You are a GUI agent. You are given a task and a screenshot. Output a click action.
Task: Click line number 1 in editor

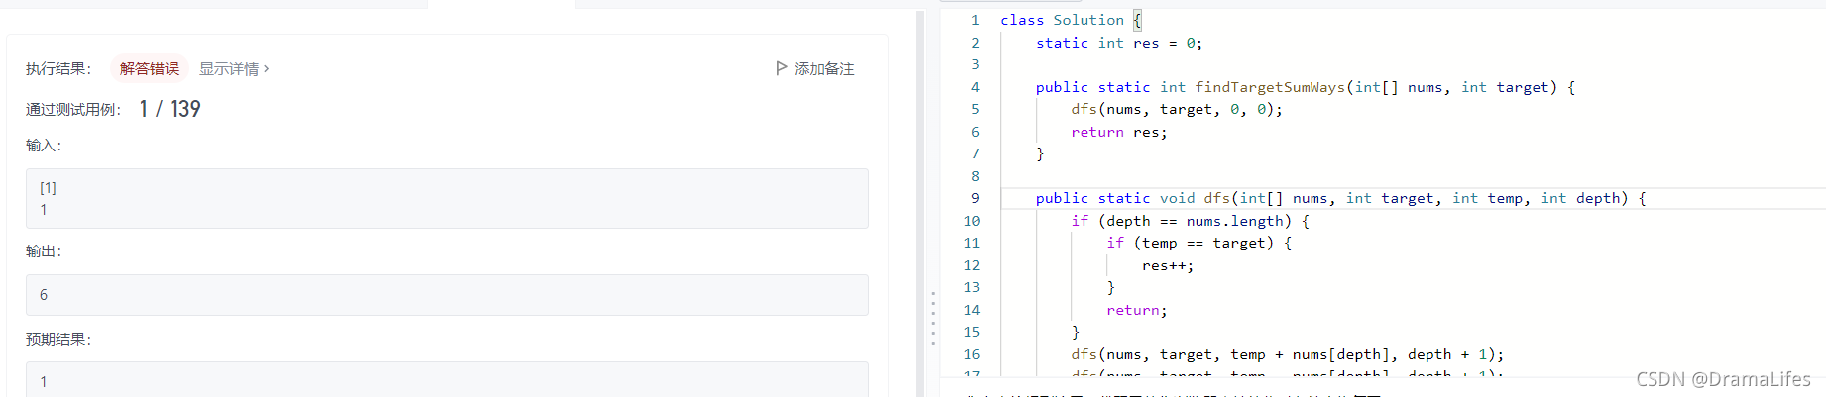click(x=975, y=20)
